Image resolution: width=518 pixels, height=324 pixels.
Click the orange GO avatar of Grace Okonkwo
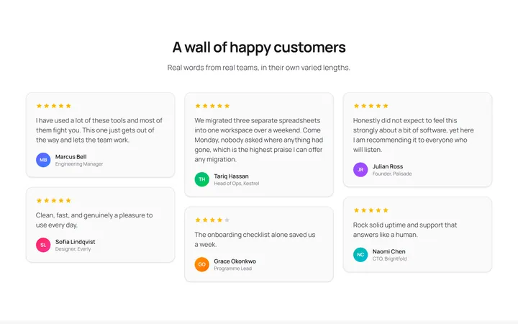click(x=202, y=264)
